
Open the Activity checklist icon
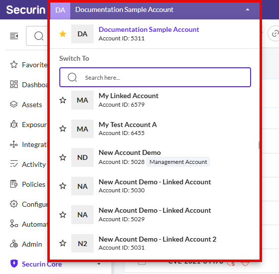pos(14,164)
